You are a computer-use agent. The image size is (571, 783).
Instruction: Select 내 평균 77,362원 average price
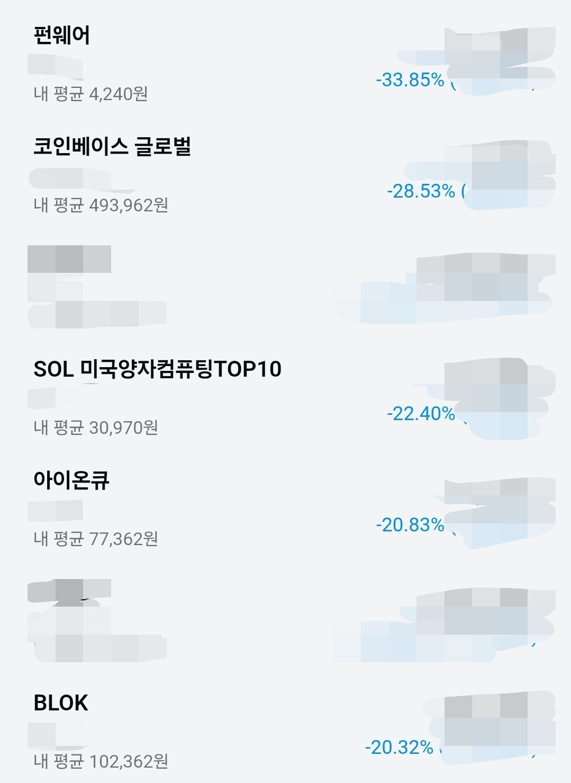96,539
